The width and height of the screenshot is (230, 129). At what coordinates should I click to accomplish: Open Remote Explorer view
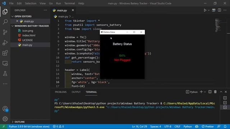pos(5,63)
